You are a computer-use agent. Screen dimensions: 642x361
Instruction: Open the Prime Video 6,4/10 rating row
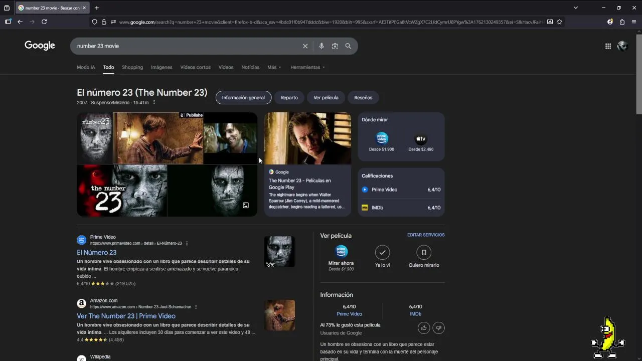coord(401,190)
